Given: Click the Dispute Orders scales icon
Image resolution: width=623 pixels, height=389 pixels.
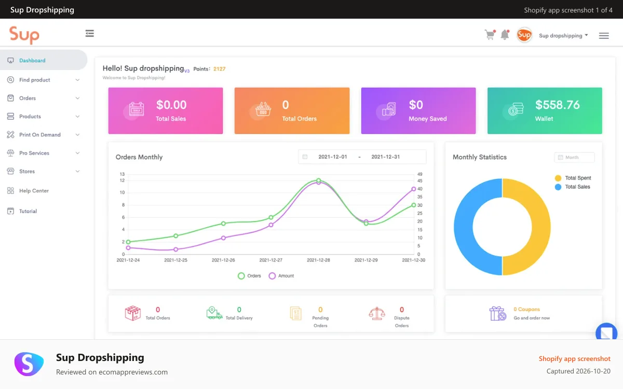Looking at the screenshot, I should tap(377, 313).
